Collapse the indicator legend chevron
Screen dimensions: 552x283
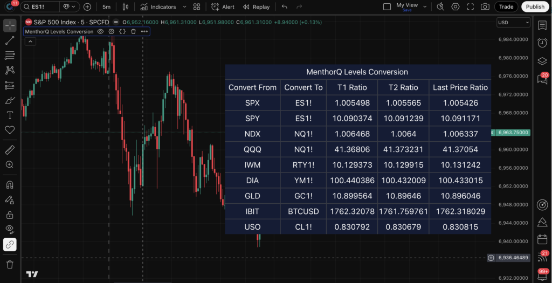pyautogui.click(x=30, y=42)
